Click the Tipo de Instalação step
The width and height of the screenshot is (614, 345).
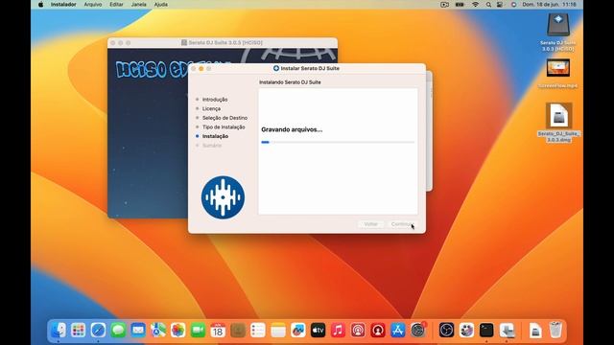[224, 127]
